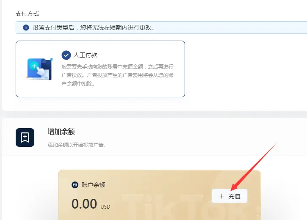307x220 pixels.
Task: Click the plus icon on the 充值 button
Action: (x=221, y=196)
